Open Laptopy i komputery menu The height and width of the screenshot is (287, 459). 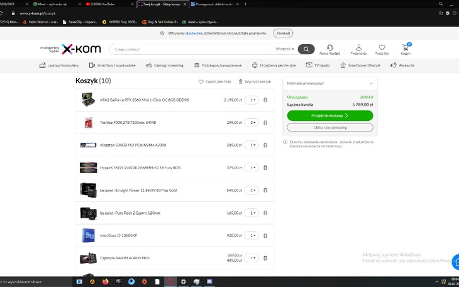tap(60, 65)
